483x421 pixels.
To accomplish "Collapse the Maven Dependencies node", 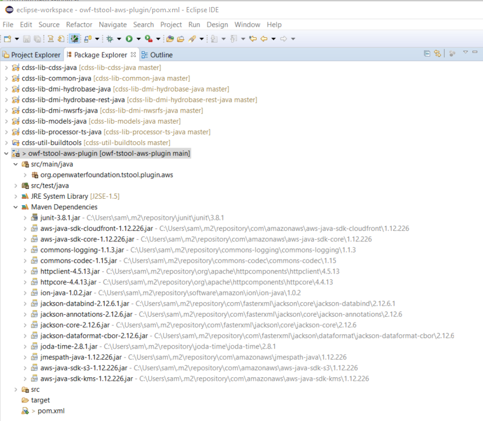I will [x=16, y=207].
